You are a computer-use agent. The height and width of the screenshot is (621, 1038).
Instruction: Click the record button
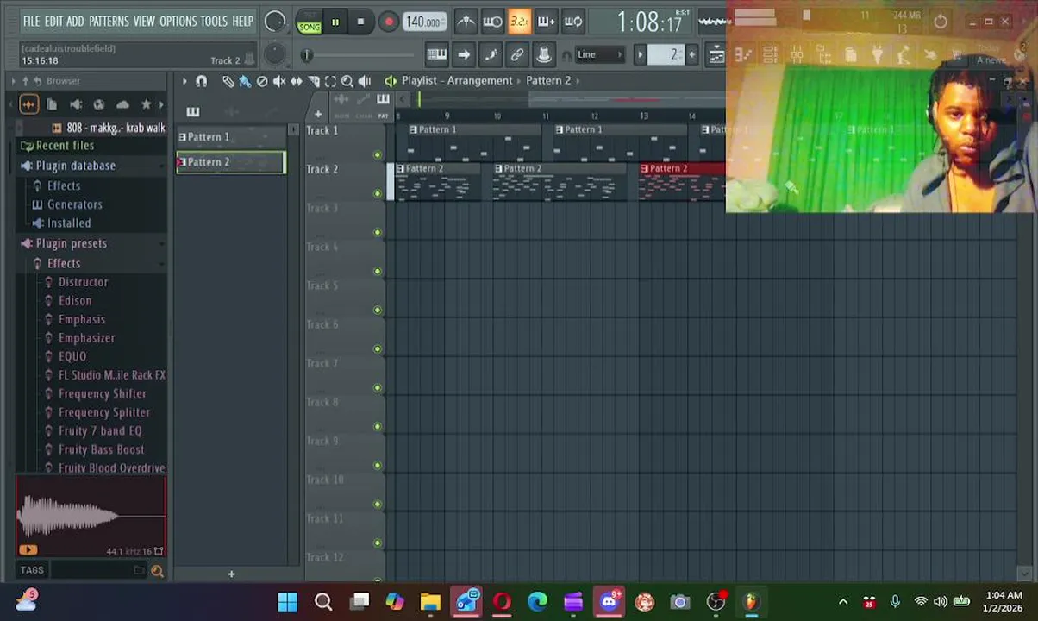click(388, 22)
